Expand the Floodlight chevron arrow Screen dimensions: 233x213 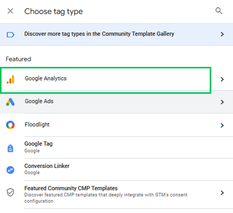[x=222, y=125]
